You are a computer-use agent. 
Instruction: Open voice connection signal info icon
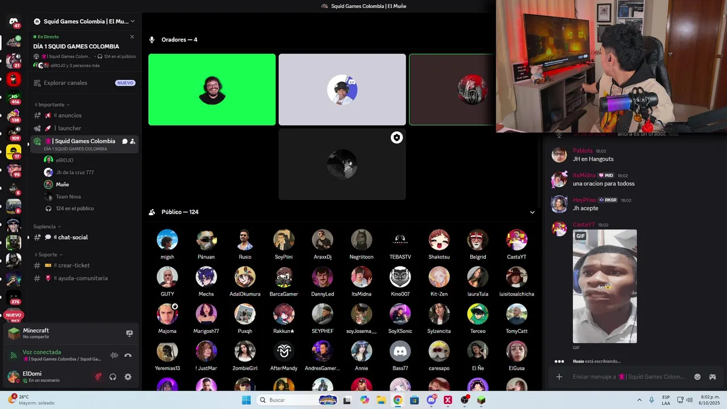[x=14, y=356]
